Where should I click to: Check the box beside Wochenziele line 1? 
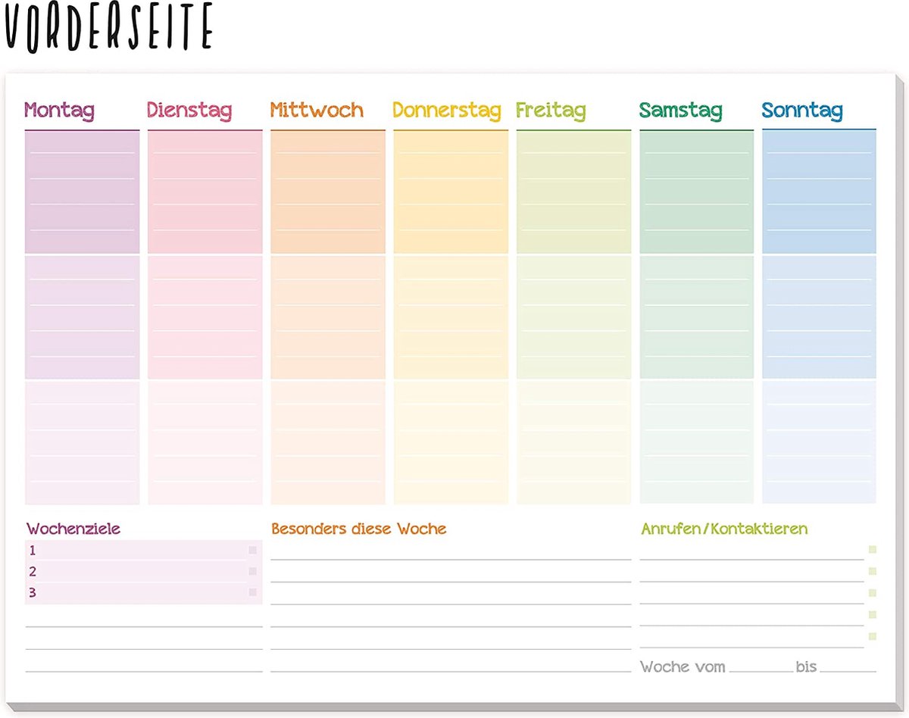pos(252,551)
